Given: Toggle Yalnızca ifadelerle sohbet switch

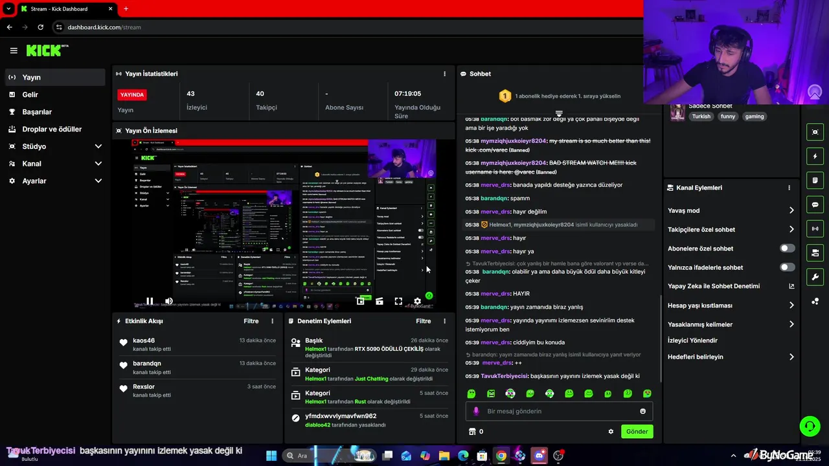Looking at the screenshot, I should click(x=788, y=267).
